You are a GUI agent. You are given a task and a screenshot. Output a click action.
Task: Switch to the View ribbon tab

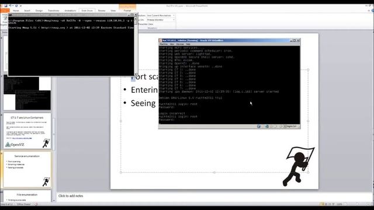click(113, 10)
